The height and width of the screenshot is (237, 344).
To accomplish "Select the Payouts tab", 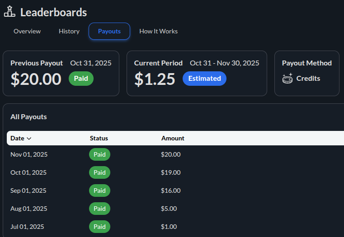I will (x=109, y=31).
